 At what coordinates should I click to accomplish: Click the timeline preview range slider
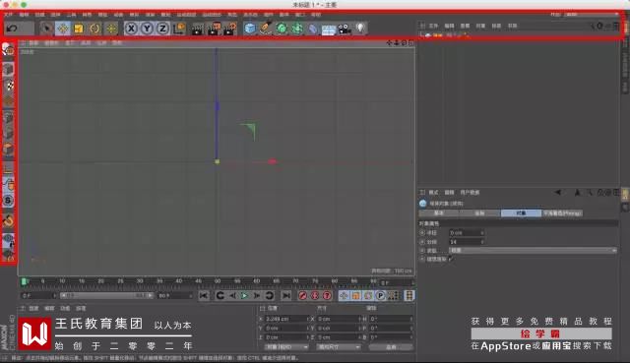[106, 295]
